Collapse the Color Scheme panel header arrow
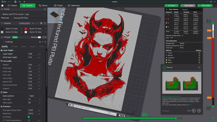 click(167, 9)
